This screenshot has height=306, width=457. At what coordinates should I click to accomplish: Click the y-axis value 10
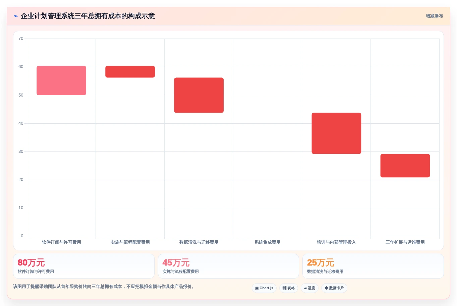click(21, 208)
